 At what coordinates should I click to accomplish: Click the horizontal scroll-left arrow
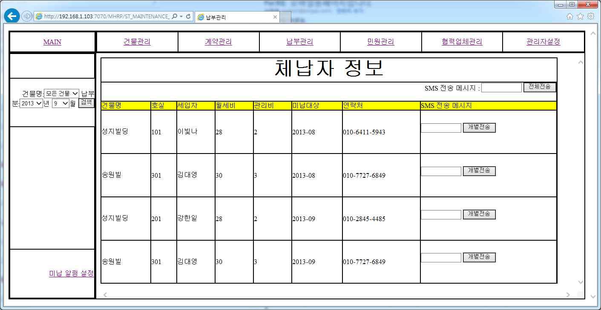(x=105, y=295)
